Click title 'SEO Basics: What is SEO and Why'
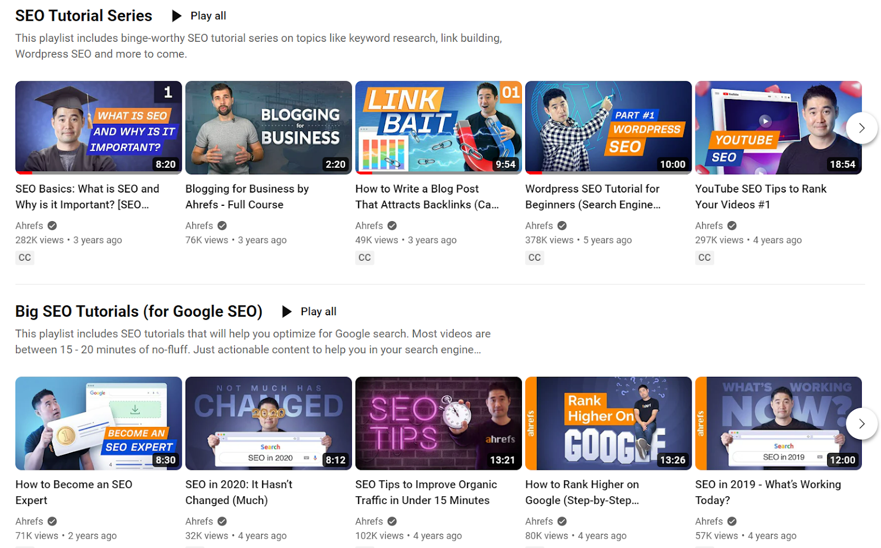881x548 pixels. click(x=88, y=196)
